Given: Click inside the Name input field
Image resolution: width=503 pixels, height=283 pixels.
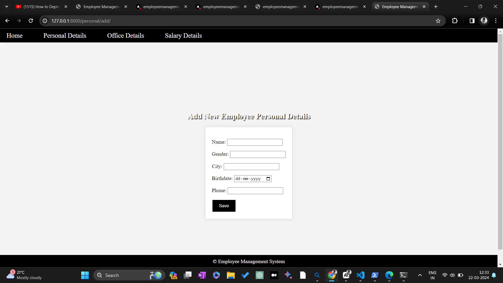Looking at the screenshot, I should click(255, 142).
